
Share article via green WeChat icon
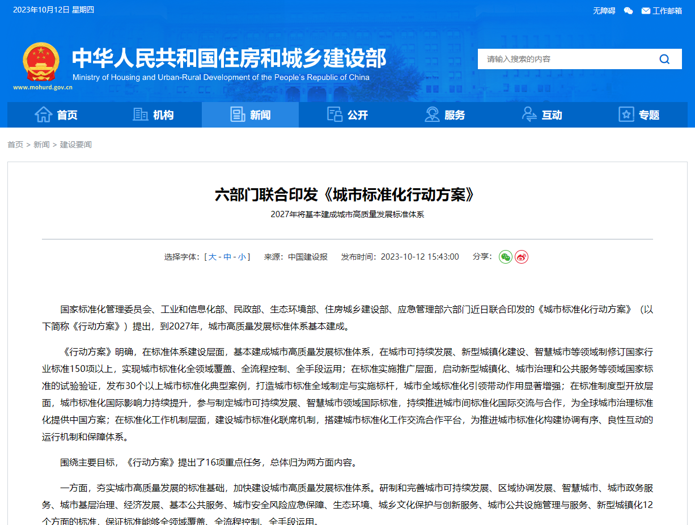coord(505,257)
